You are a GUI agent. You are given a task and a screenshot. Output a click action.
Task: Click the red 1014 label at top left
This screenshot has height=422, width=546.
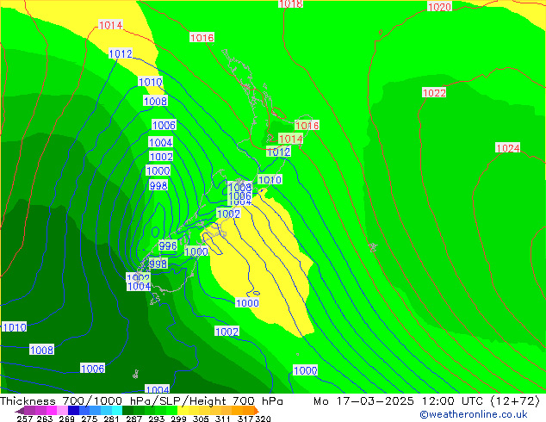[110, 25]
